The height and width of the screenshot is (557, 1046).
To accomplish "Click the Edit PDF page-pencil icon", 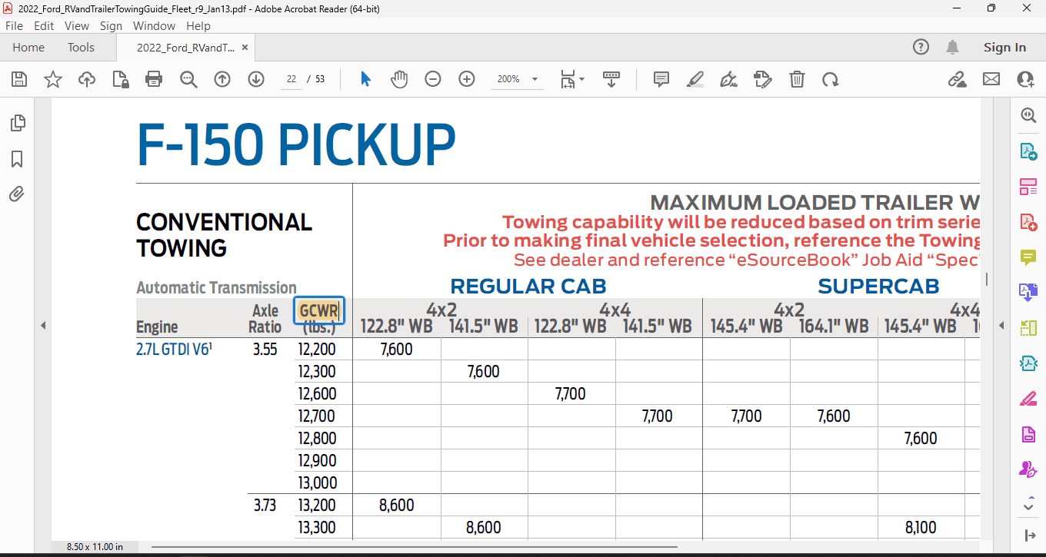I will [763, 79].
